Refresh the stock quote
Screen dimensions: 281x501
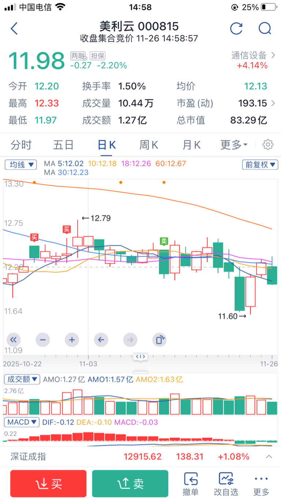(x=236, y=29)
